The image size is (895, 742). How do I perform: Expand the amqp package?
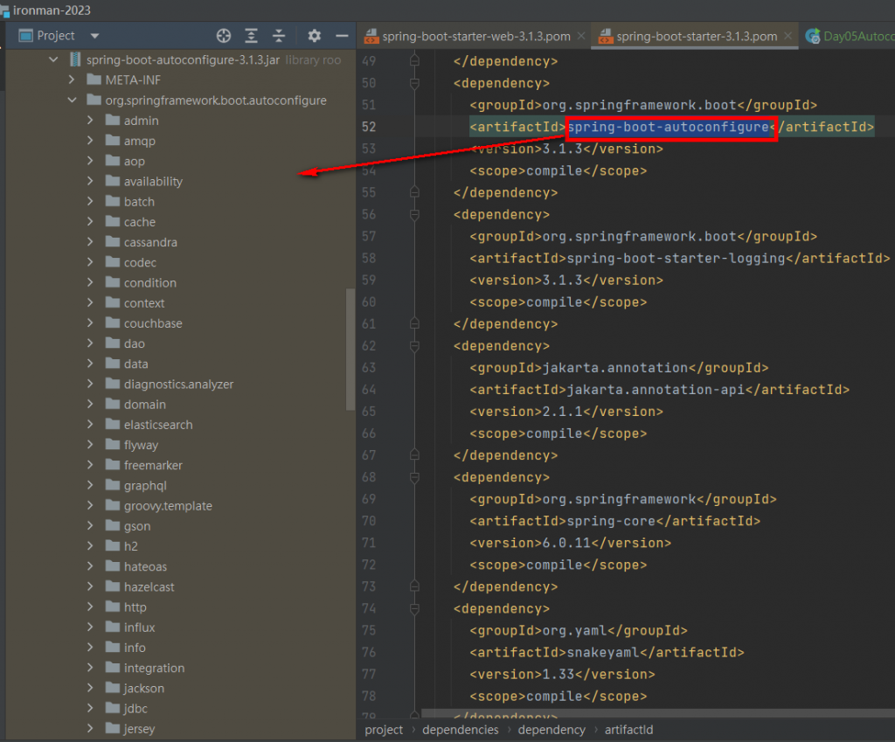point(90,141)
